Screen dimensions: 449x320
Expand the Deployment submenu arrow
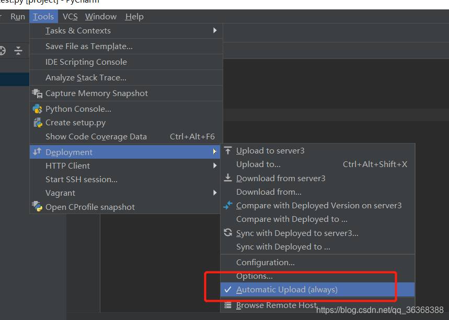point(215,152)
